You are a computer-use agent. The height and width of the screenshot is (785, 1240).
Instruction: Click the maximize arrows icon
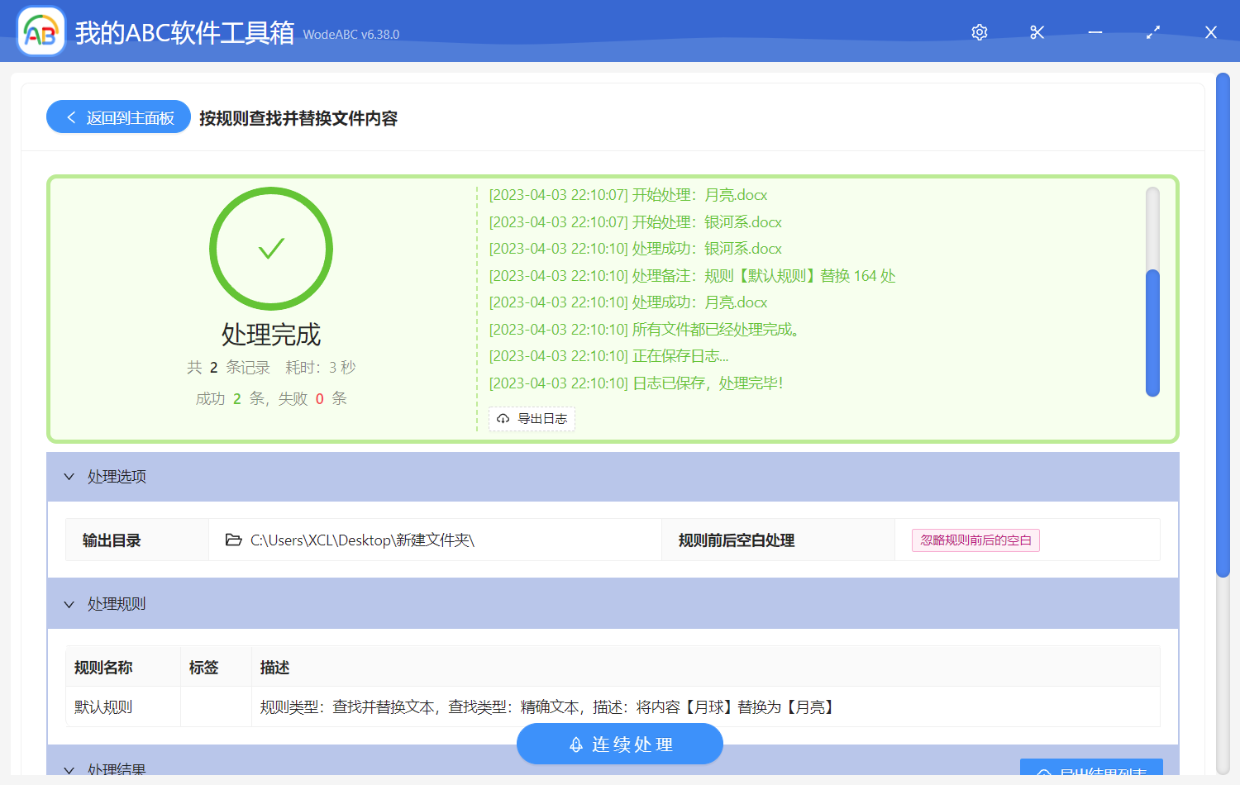[x=1153, y=32]
